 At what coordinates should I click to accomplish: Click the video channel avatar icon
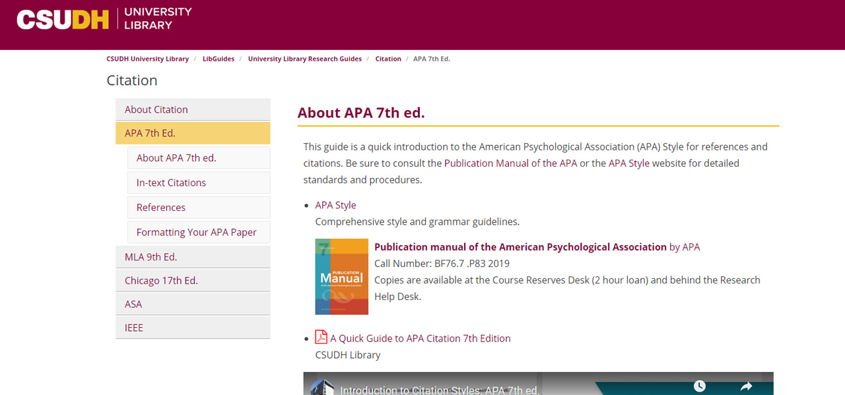click(x=322, y=388)
